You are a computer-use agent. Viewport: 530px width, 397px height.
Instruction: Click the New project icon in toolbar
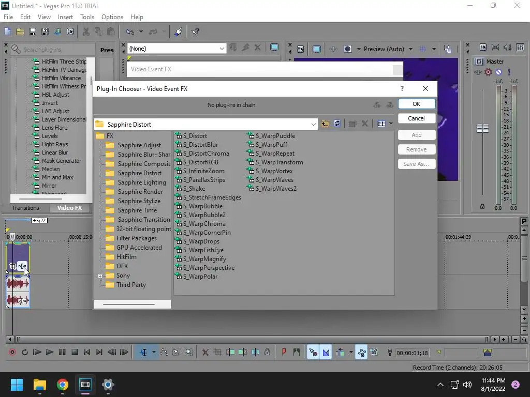pyautogui.click(x=7, y=32)
